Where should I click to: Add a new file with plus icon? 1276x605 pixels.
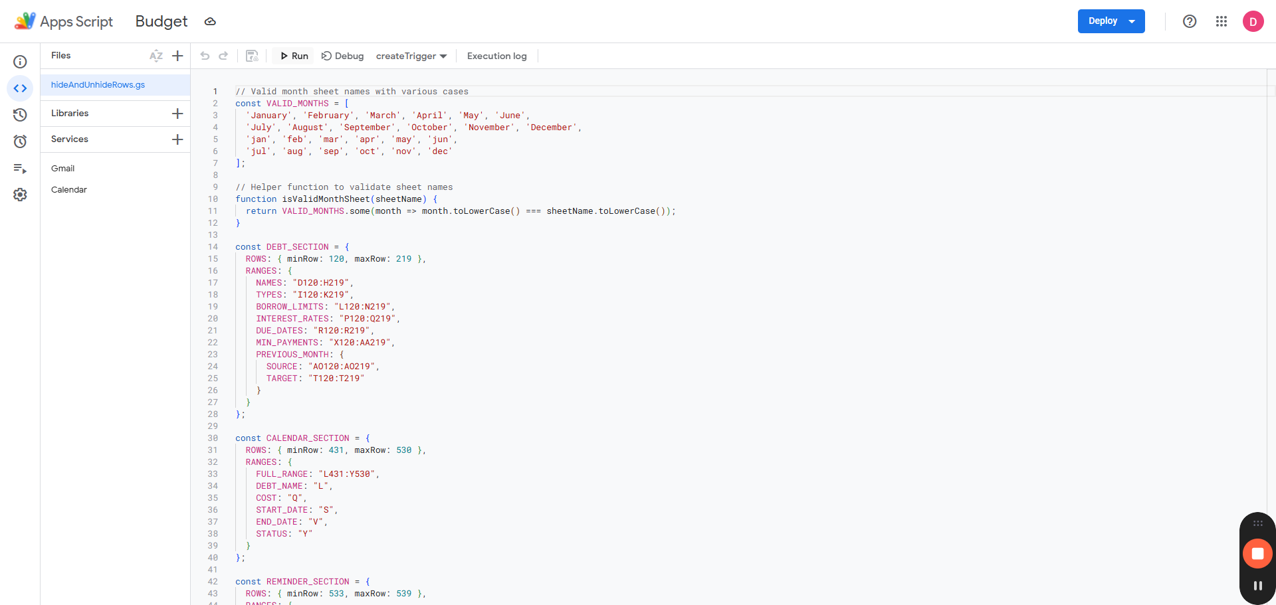177,56
